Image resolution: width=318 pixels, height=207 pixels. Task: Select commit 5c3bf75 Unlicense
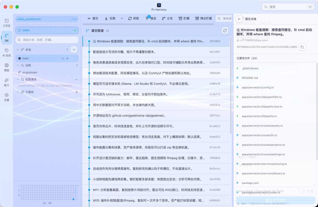coord(156,94)
